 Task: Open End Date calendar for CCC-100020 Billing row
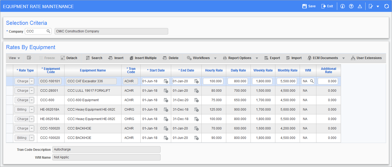tap(197, 138)
